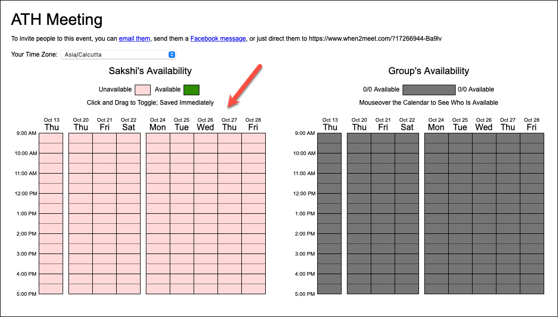Click the pink Unavailable legend swatch
Screen dimensions: 558x317
tap(142, 90)
